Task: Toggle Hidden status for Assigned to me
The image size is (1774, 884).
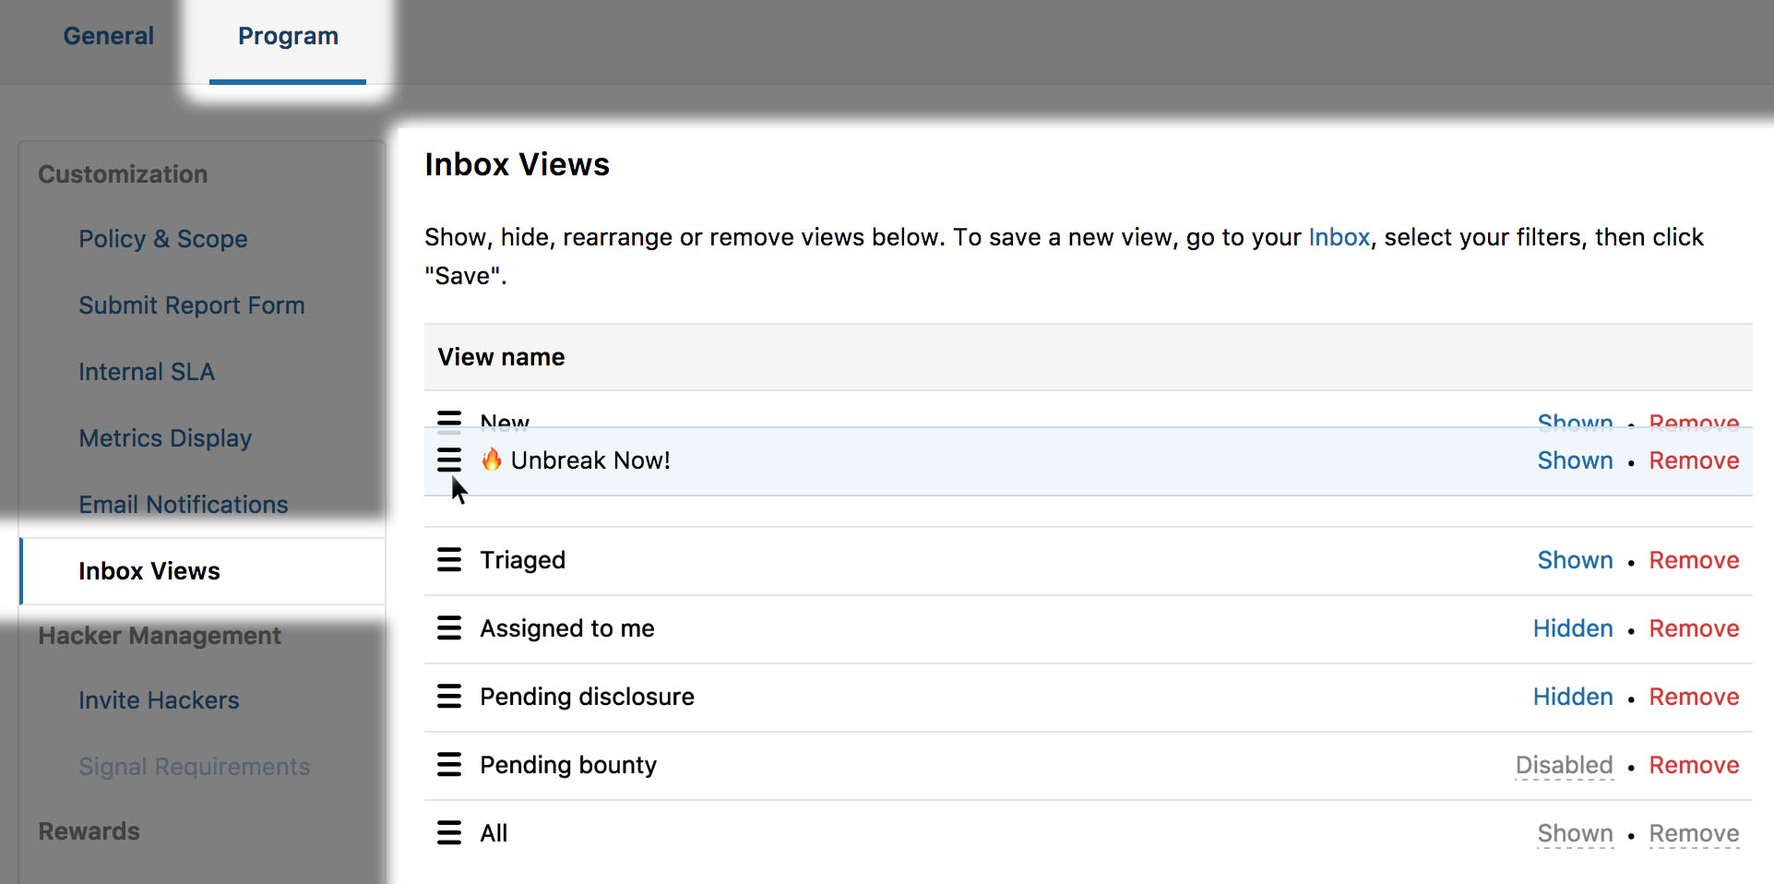Action: click(x=1572, y=628)
